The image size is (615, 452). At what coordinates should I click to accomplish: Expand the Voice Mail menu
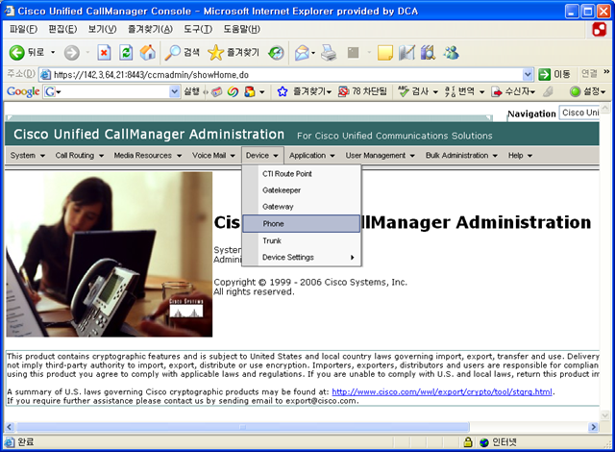[x=213, y=156]
